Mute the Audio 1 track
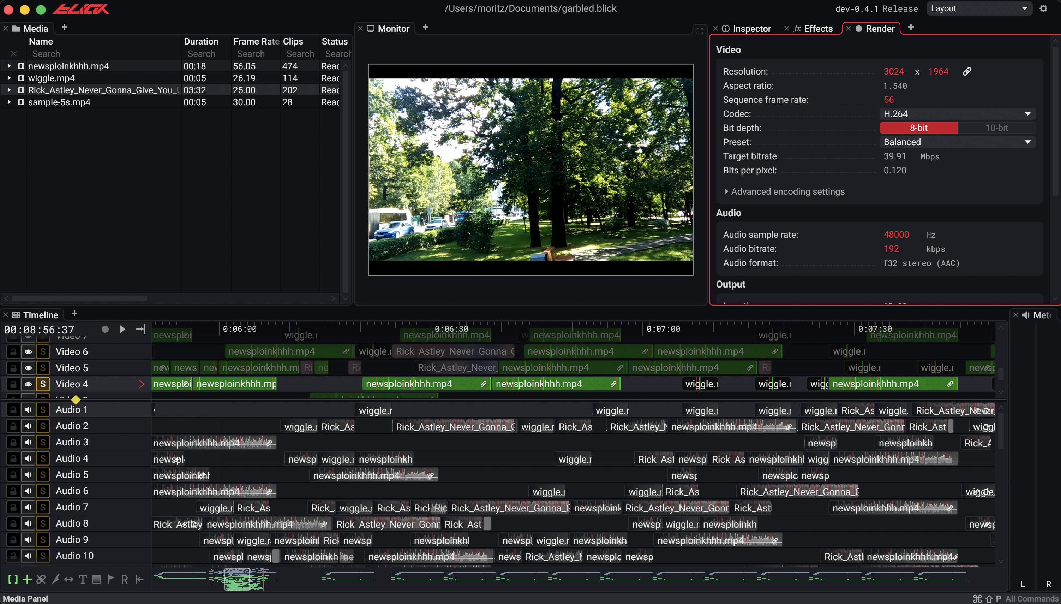This screenshot has height=604, width=1061. [x=28, y=410]
